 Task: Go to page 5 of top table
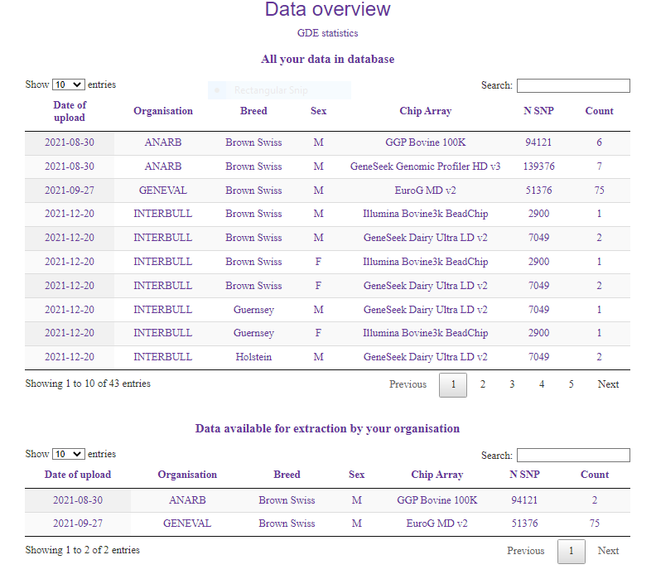[571, 384]
